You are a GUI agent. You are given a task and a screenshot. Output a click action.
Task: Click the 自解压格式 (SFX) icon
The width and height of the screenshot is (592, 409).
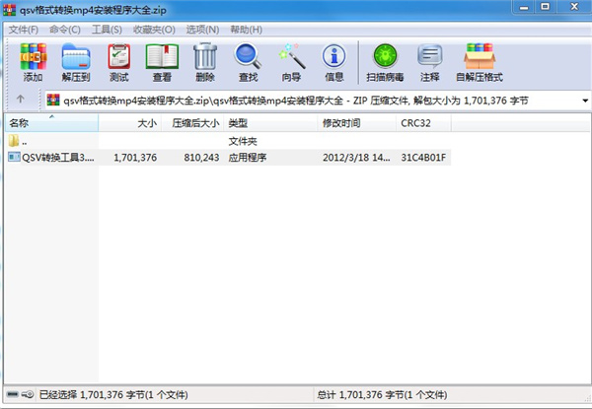click(479, 61)
